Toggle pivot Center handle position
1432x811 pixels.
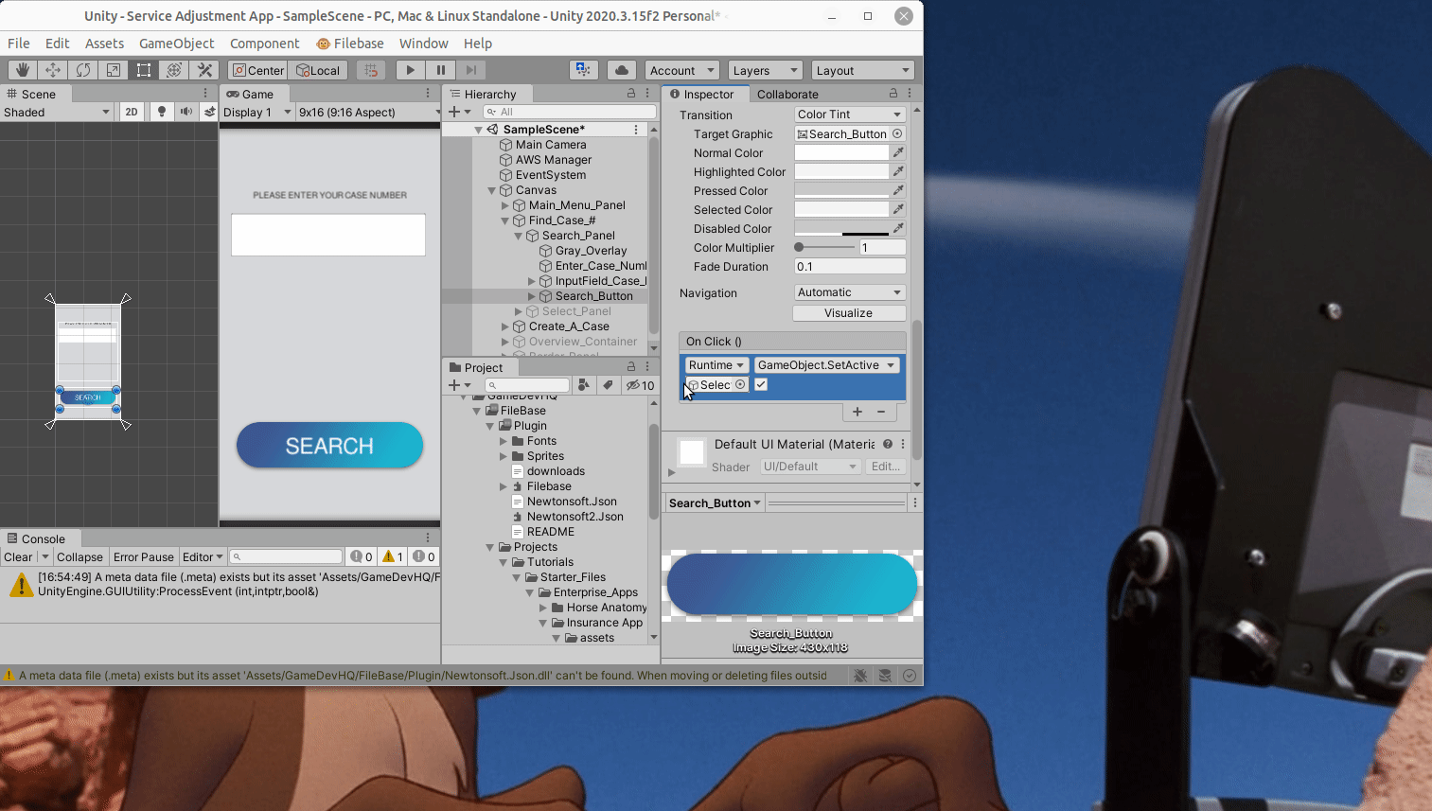click(x=258, y=70)
